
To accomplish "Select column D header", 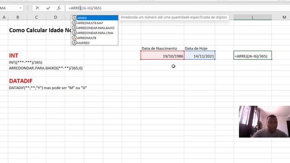I will click(x=55, y=17).
